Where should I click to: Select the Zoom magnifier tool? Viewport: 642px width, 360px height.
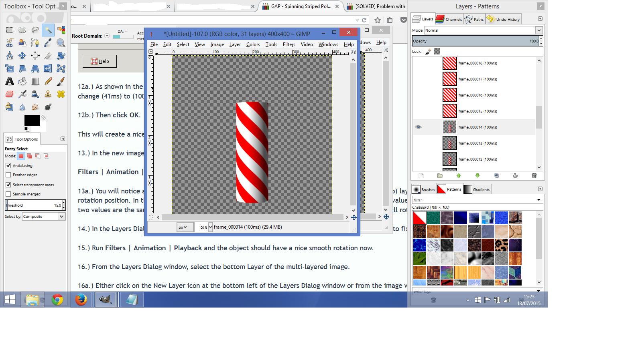[61, 43]
